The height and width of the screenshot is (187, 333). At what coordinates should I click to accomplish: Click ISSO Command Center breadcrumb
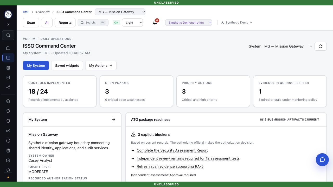pos(74,12)
